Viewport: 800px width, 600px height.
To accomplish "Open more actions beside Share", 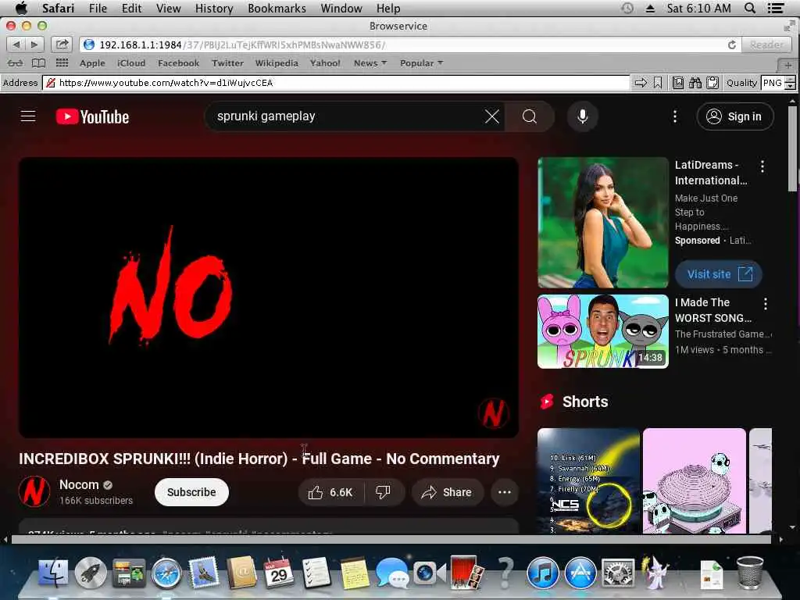I will coord(505,492).
